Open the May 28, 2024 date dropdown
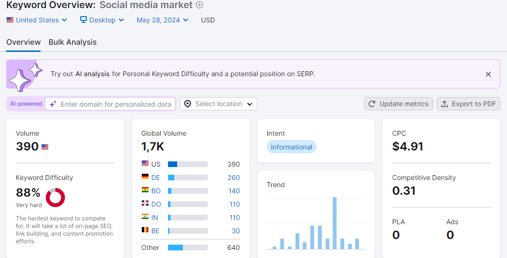The width and height of the screenshot is (507, 258). 162,20
